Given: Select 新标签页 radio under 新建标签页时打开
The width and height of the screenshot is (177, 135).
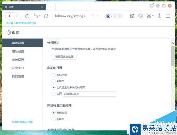Looking at the screenshot, I should [53, 113].
